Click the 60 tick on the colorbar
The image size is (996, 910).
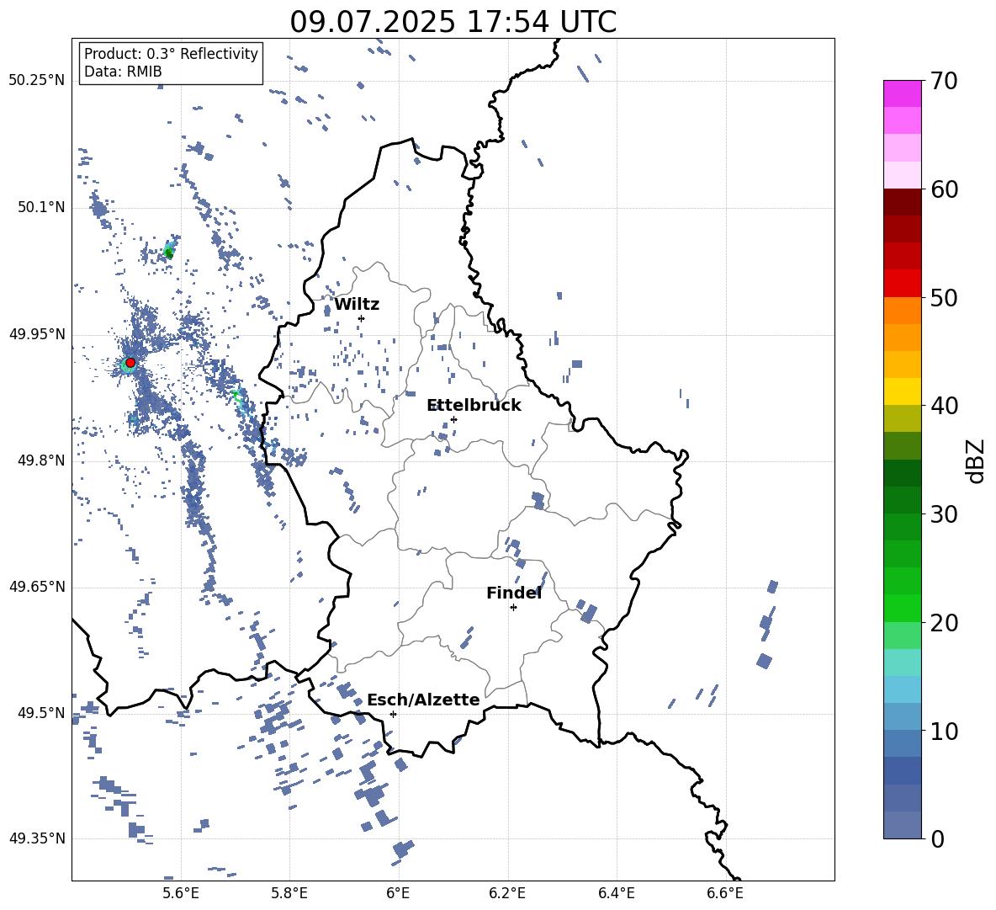pyautogui.click(x=943, y=189)
